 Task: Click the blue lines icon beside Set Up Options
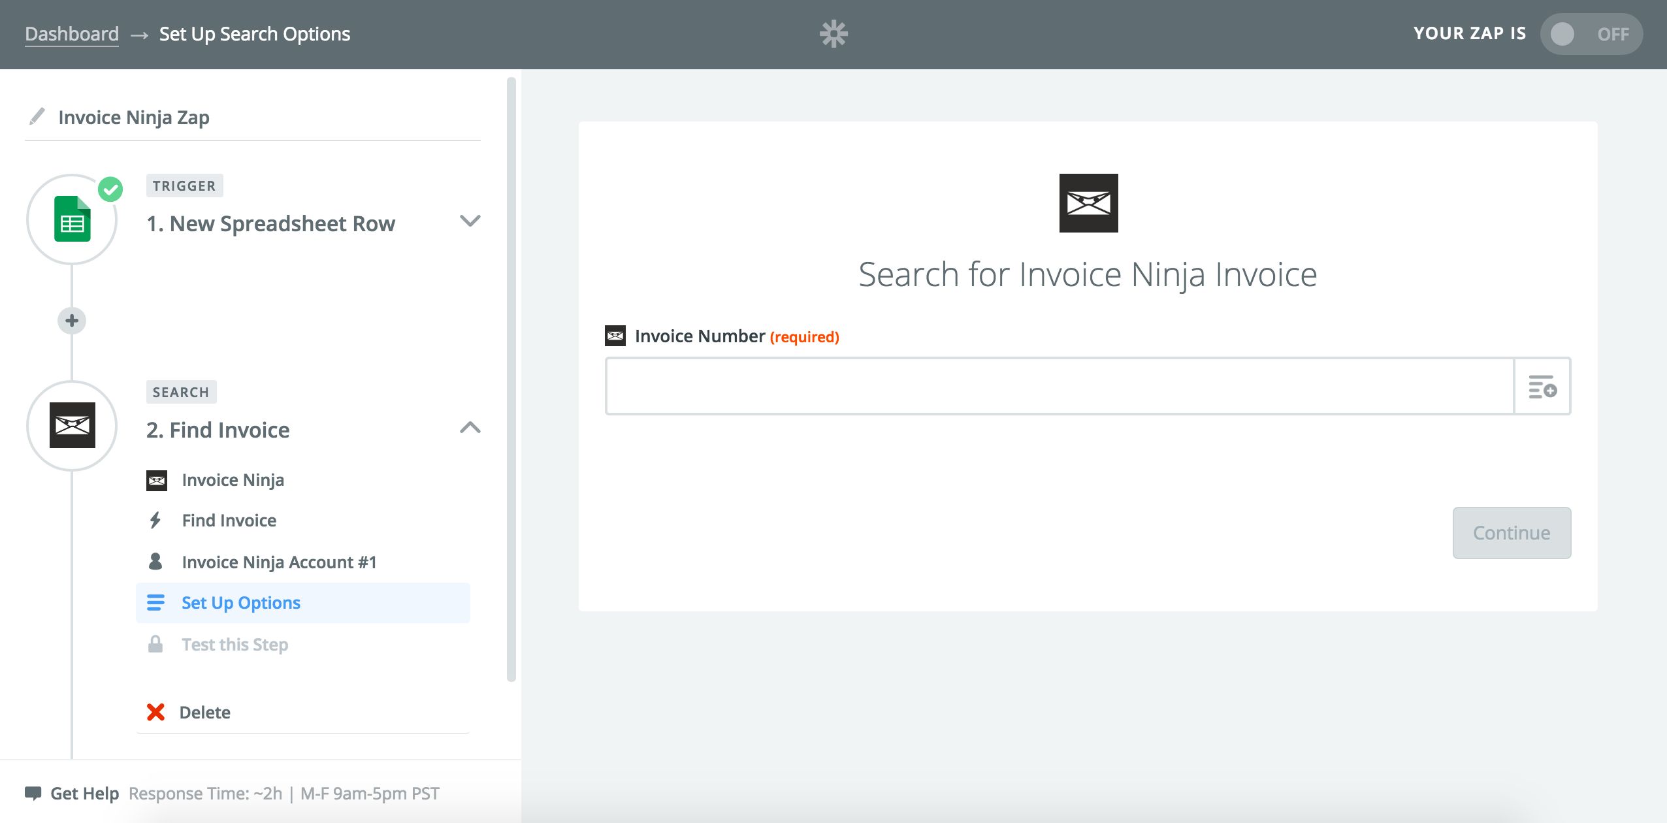point(155,602)
